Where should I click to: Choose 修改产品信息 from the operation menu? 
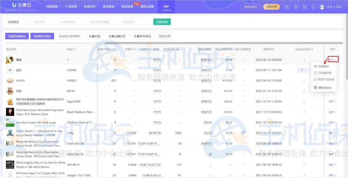click(x=324, y=79)
